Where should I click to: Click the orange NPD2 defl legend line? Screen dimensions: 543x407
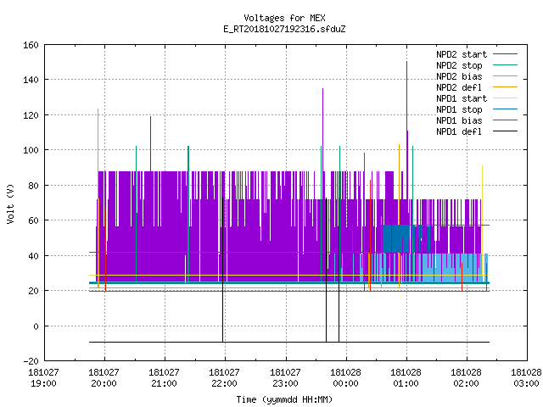coord(505,86)
